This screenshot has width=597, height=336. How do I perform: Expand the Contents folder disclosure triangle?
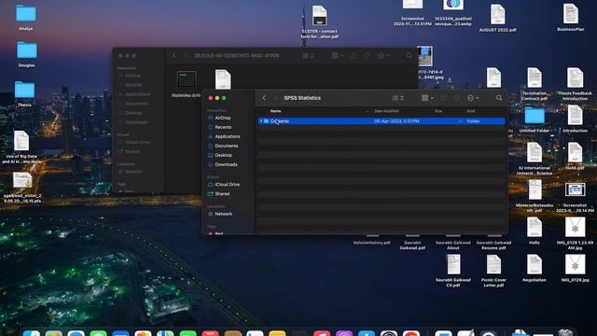pyautogui.click(x=261, y=121)
